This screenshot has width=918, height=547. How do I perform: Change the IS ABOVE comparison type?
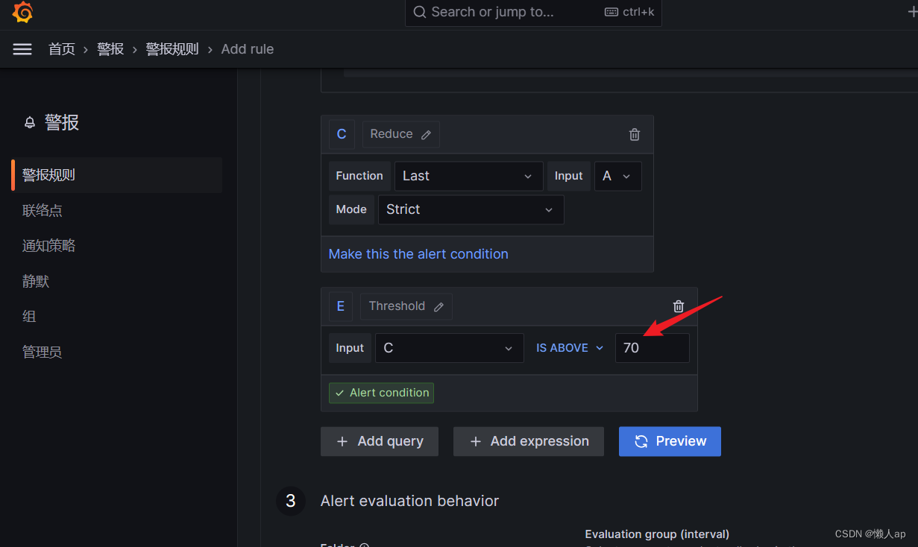click(570, 348)
